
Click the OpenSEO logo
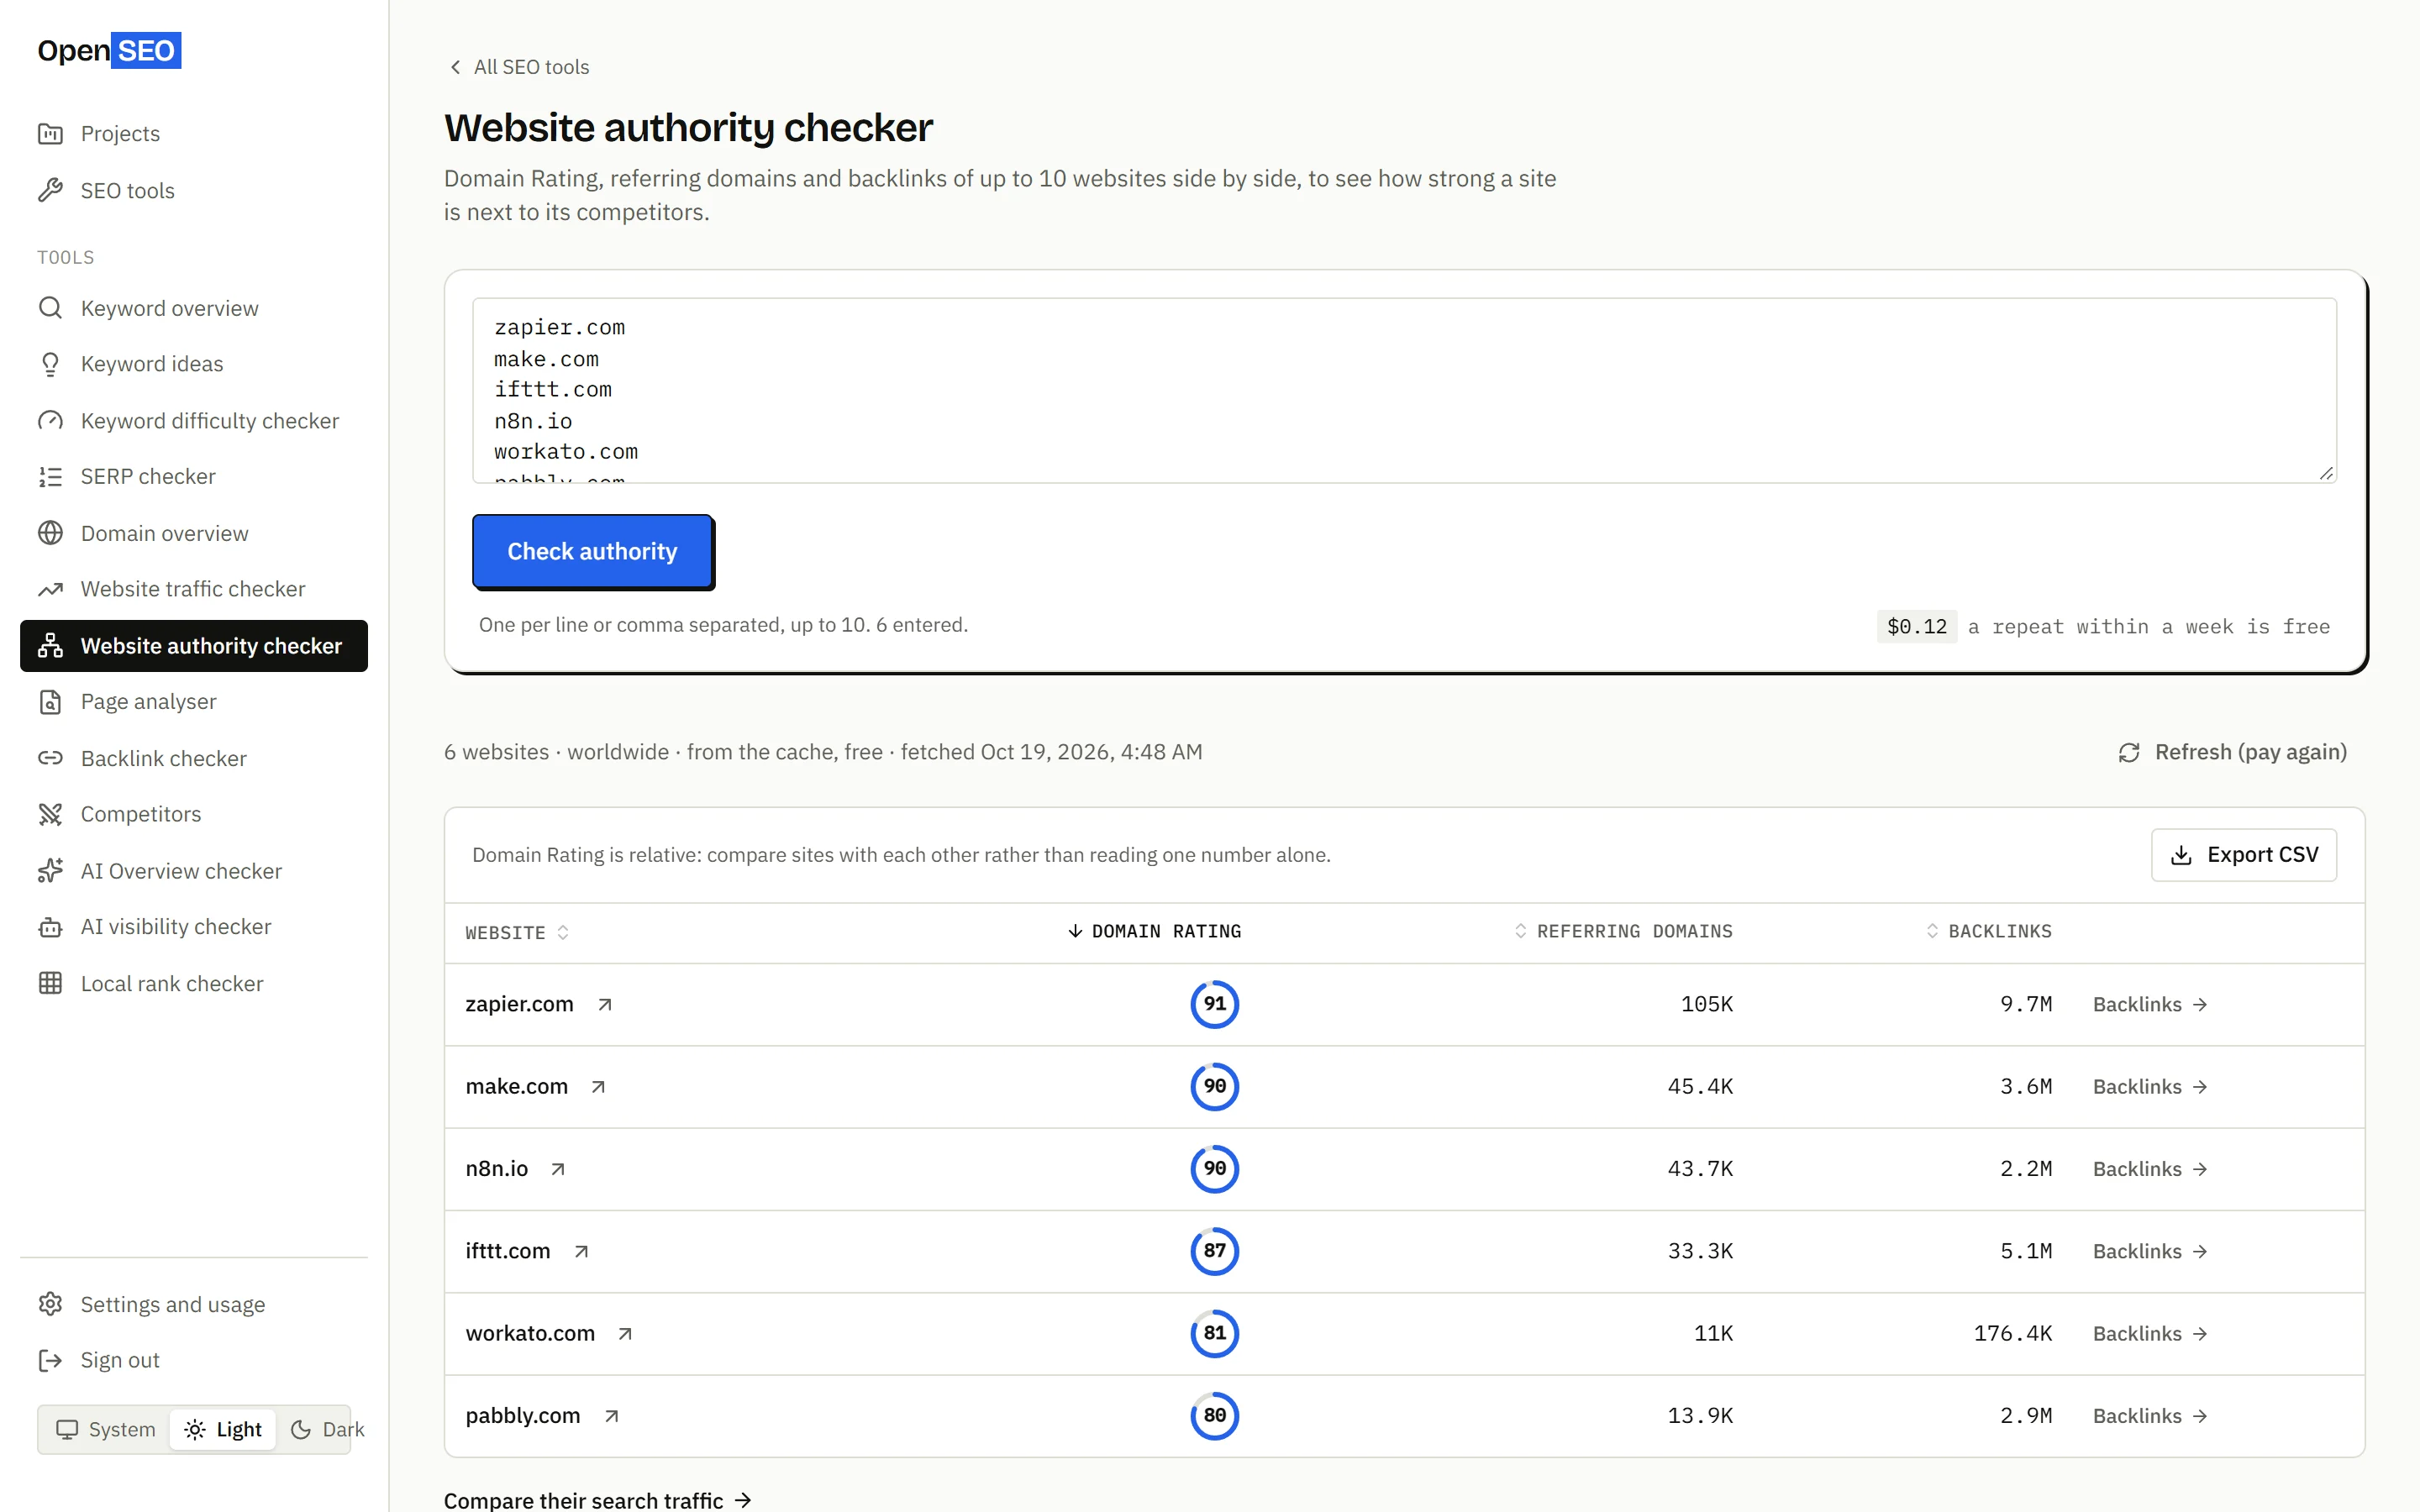click(109, 50)
